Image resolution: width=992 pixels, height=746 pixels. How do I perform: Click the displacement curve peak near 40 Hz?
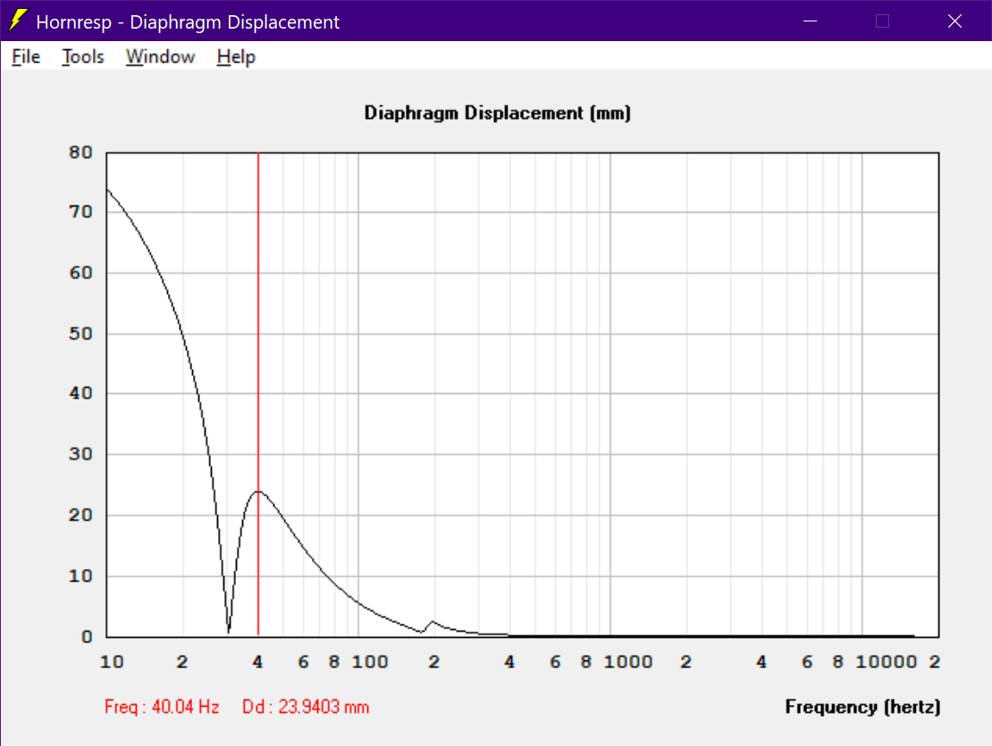(x=258, y=491)
